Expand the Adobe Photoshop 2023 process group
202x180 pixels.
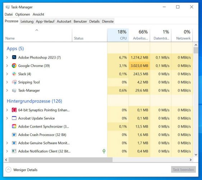point(7,57)
